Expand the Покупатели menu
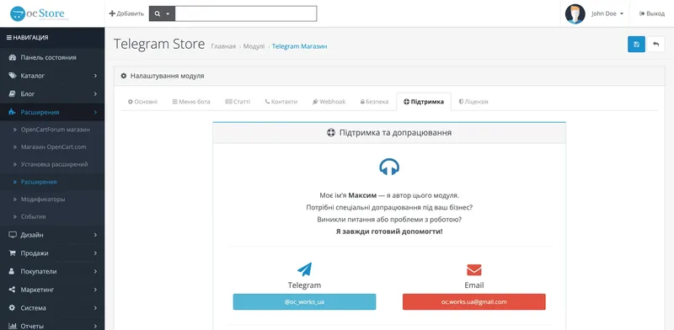 pyautogui.click(x=52, y=272)
